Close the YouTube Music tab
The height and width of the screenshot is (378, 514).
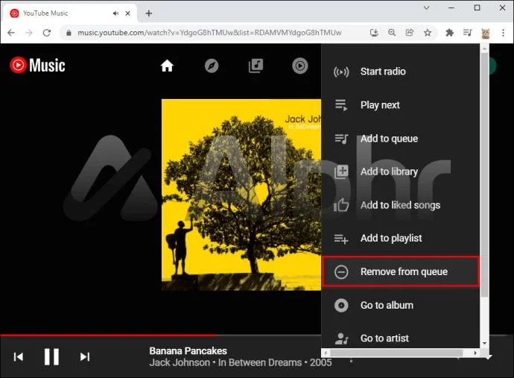coord(128,13)
